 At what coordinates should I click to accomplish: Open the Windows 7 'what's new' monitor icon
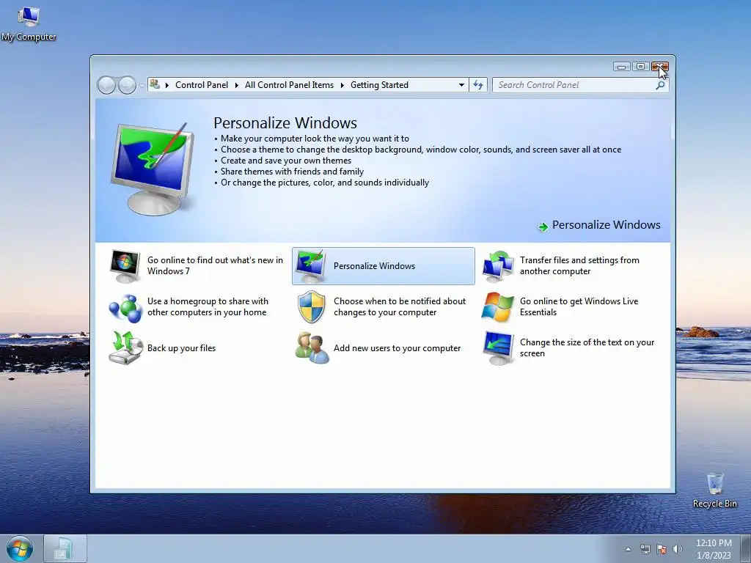point(125,266)
